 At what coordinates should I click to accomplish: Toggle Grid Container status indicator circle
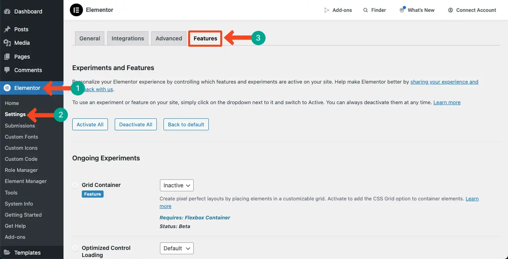[x=75, y=185]
